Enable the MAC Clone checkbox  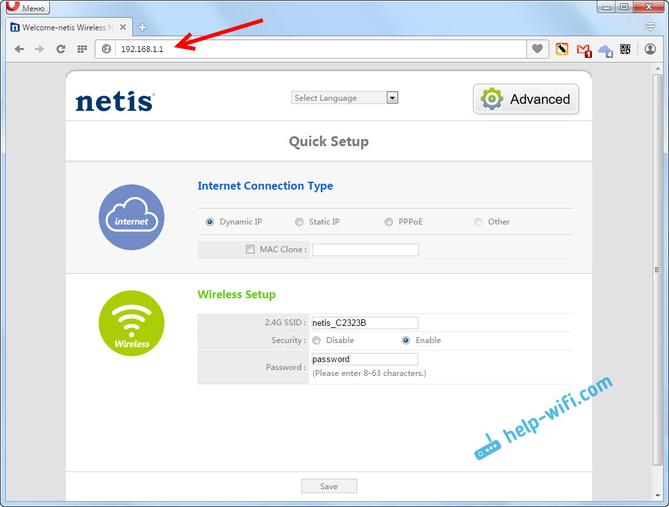pyautogui.click(x=250, y=249)
